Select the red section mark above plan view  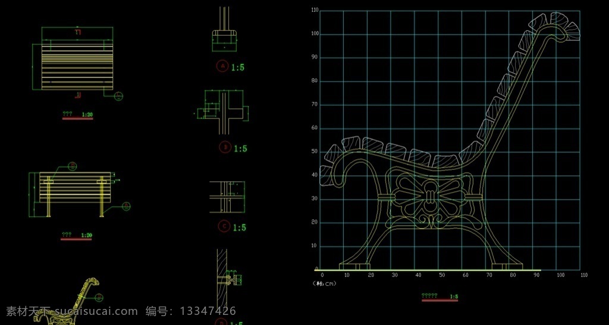(78, 32)
